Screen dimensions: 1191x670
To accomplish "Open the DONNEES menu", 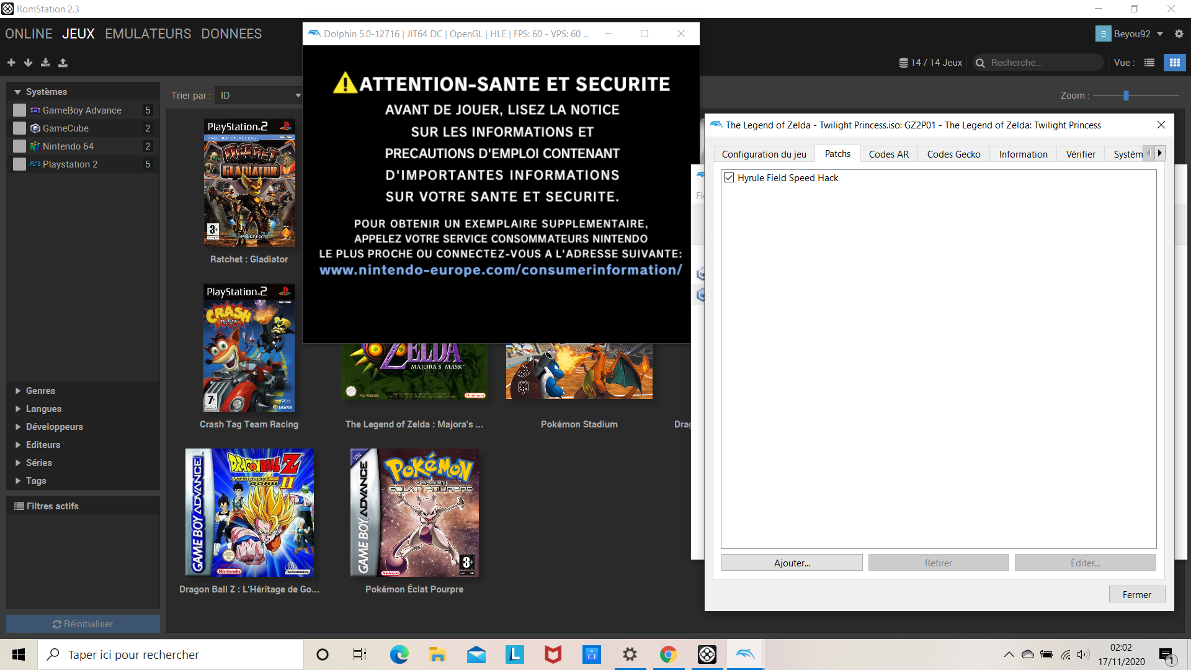I will point(231,33).
